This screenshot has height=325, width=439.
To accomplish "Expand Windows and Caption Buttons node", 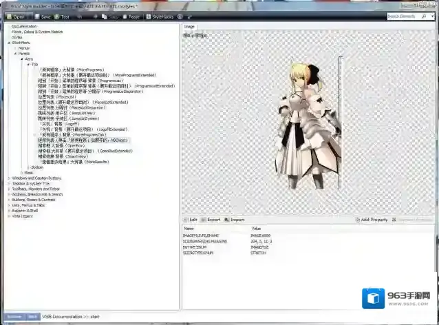I will 8,178.
